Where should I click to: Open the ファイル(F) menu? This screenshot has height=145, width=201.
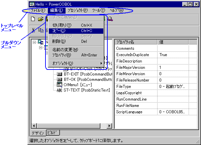[38, 10]
